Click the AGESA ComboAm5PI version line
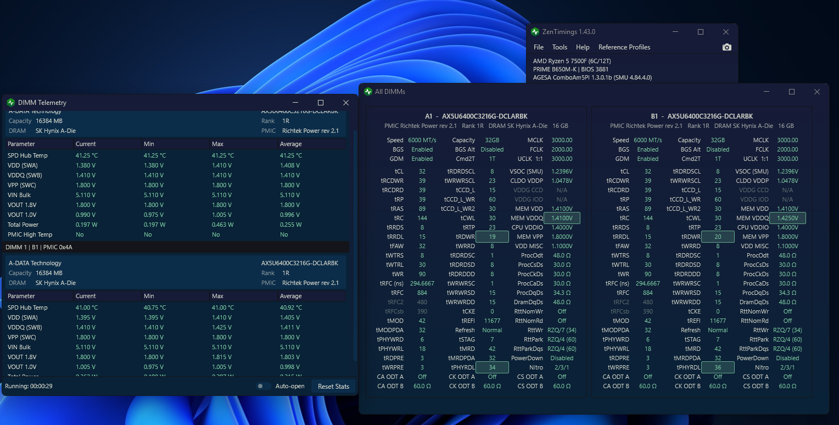839x425 pixels. (592, 77)
